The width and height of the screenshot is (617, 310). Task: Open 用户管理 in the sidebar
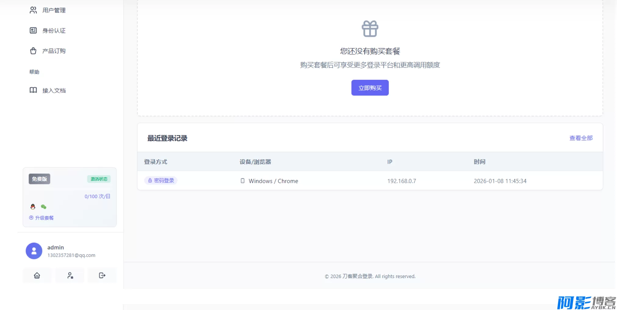click(x=54, y=10)
